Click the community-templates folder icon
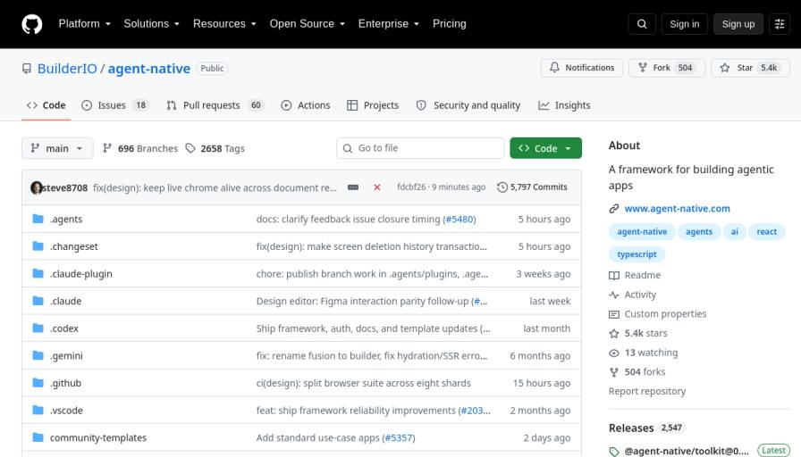Viewport: 801px width, 457px height. (x=38, y=437)
